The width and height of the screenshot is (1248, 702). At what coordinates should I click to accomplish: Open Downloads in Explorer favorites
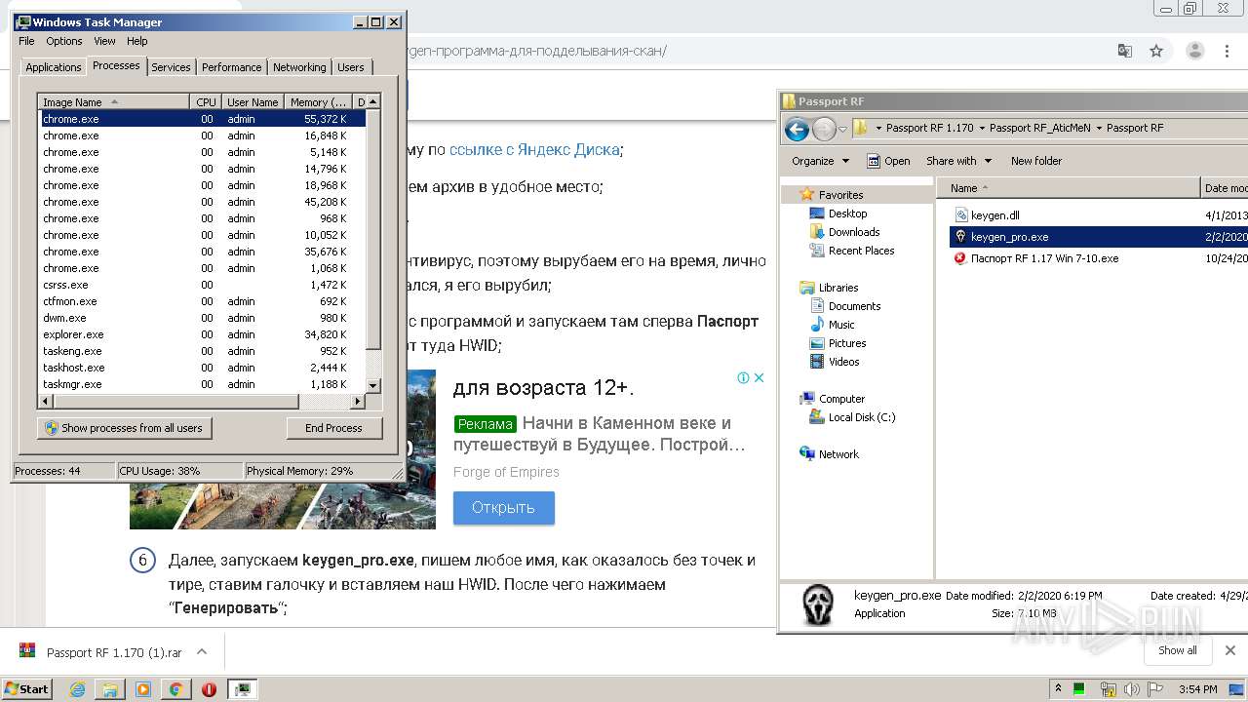click(x=853, y=232)
